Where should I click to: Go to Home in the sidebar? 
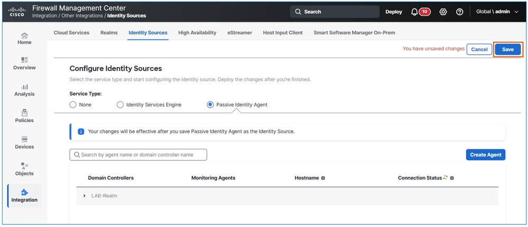pyautogui.click(x=24, y=39)
